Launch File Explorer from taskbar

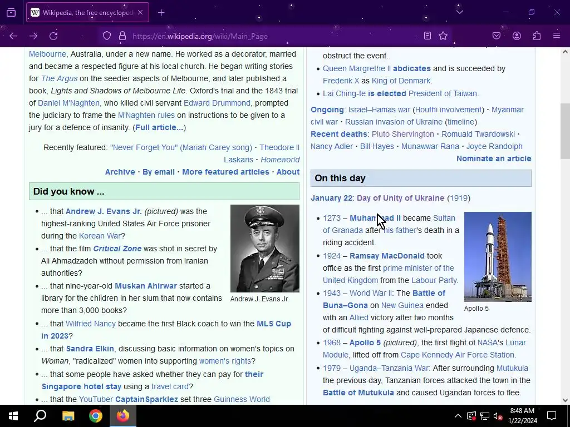click(68, 416)
